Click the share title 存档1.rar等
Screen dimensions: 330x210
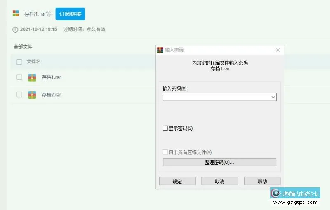click(x=38, y=14)
